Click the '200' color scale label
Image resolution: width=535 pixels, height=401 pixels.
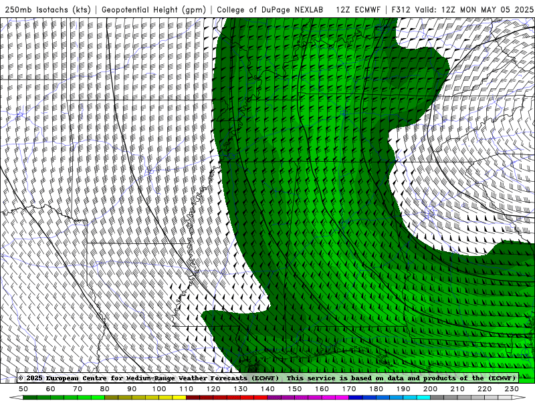(430, 389)
